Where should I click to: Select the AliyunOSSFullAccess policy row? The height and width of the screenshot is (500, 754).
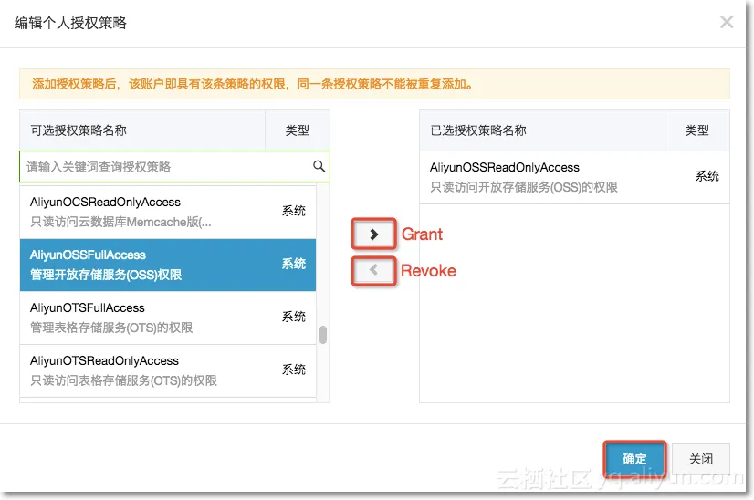tap(168, 265)
